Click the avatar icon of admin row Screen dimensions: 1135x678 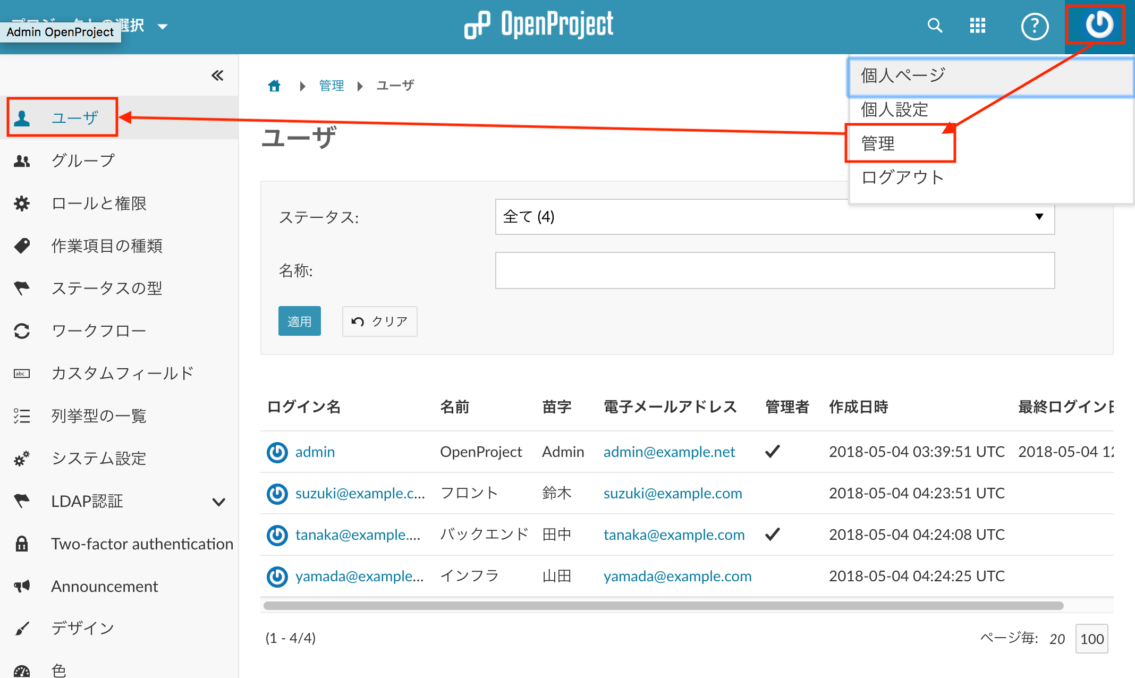(x=277, y=452)
